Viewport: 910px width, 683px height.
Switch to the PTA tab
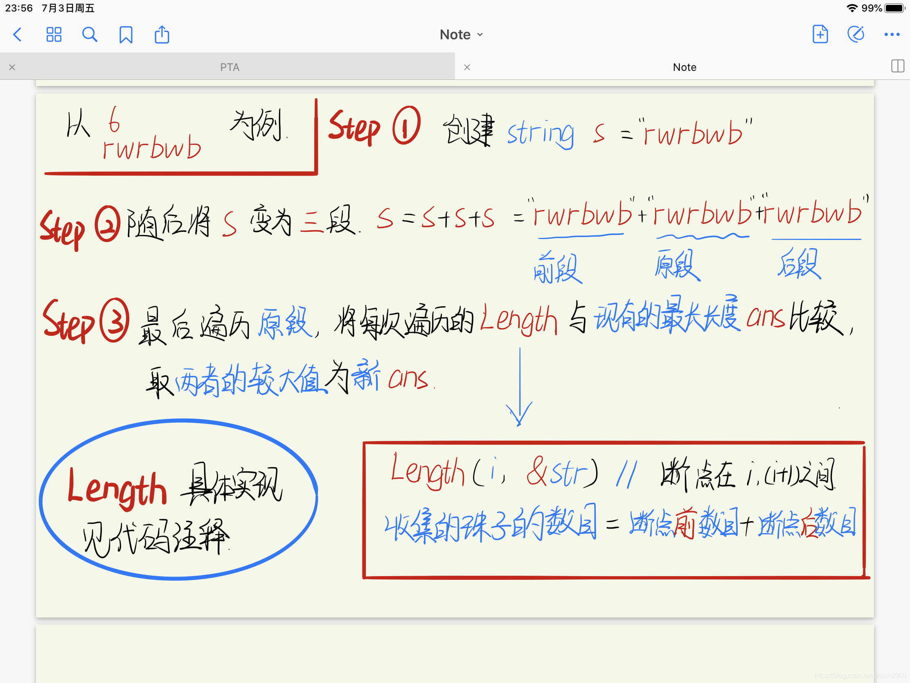[x=230, y=67]
